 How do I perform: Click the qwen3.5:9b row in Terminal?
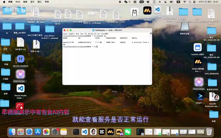tap(106, 43)
